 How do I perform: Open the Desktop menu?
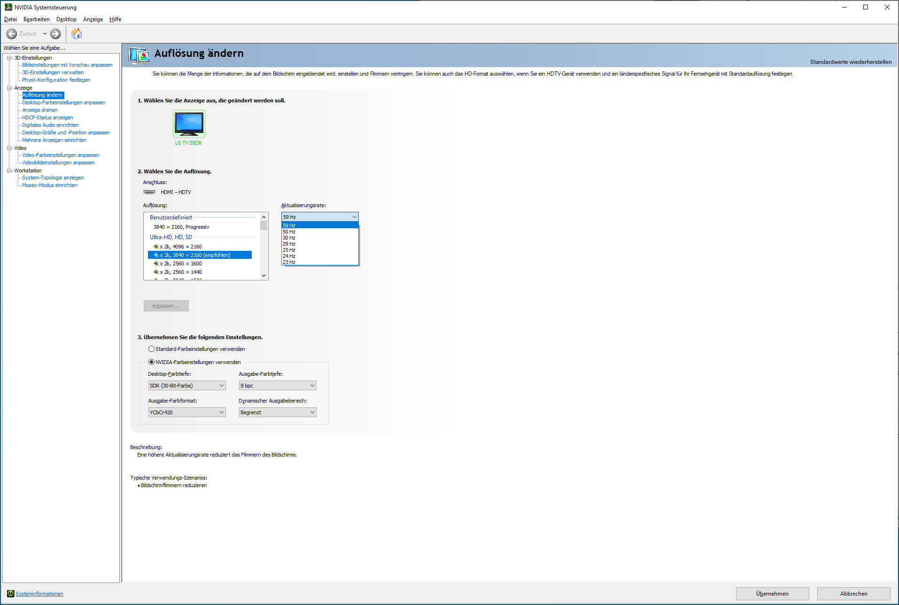pyautogui.click(x=66, y=19)
